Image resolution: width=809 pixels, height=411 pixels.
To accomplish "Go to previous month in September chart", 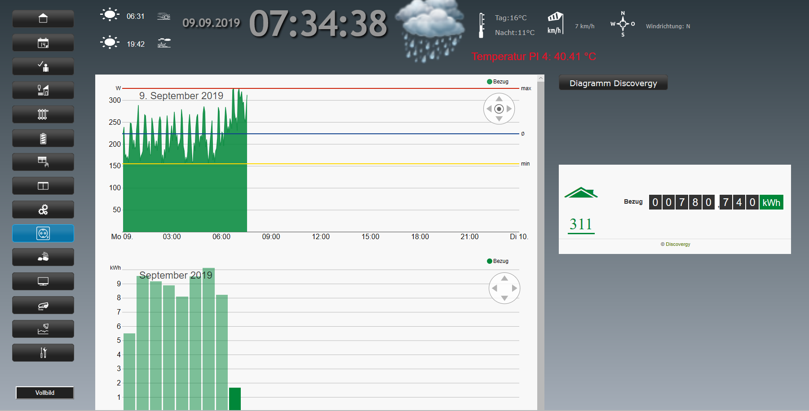I will tap(495, 289).
